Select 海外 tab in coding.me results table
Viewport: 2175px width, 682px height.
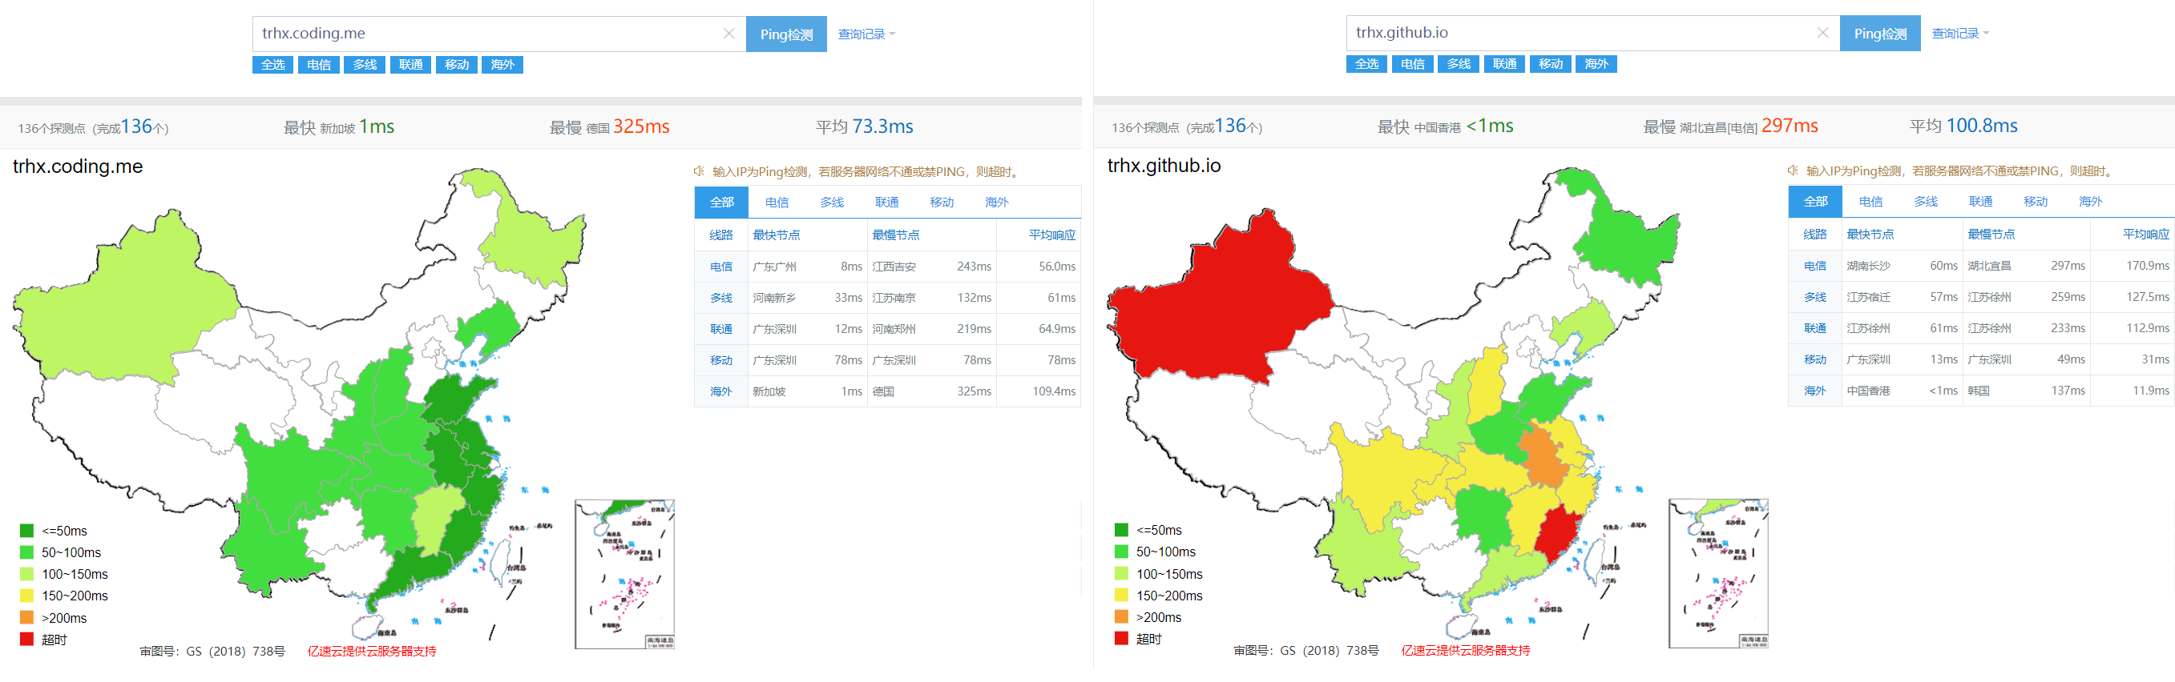[x=996, y=203]
